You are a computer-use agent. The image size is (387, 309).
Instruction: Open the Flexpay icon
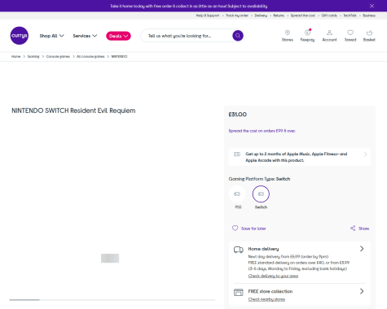click(x=307, y=33)
